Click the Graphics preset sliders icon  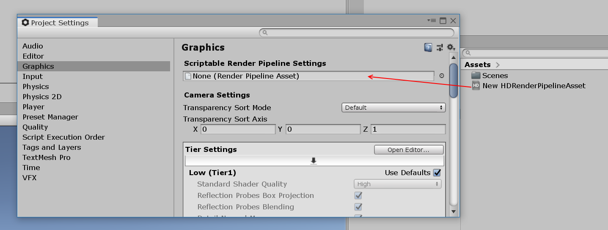click(x=440, y=47)
